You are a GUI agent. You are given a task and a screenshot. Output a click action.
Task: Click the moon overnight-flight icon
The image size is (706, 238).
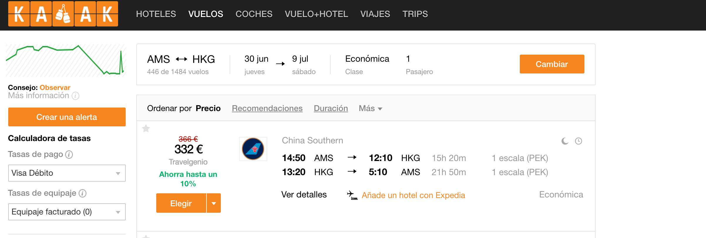pos(565,141)
